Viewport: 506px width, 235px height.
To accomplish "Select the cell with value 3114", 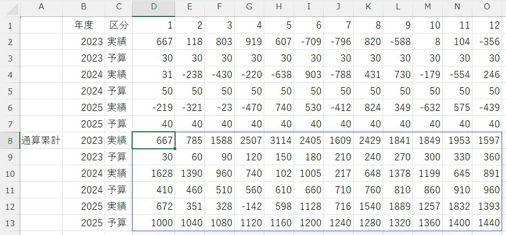I will [279, 141].
